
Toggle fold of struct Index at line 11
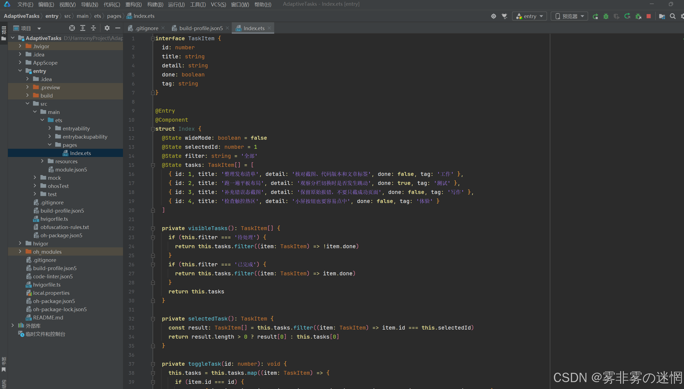pos(153,129)
